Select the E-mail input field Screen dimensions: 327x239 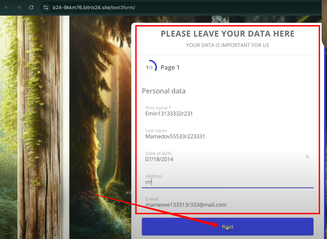tap(228, 202)
